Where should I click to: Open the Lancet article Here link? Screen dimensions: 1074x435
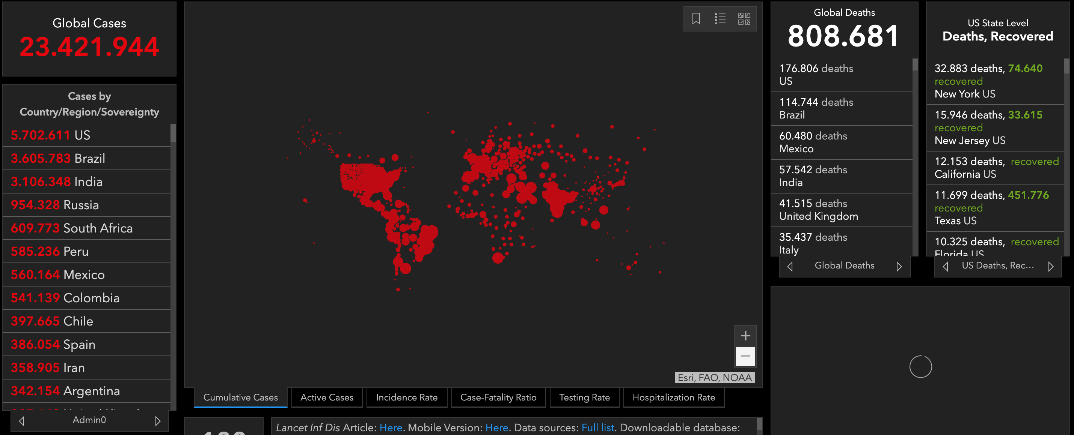coord(391,427)
